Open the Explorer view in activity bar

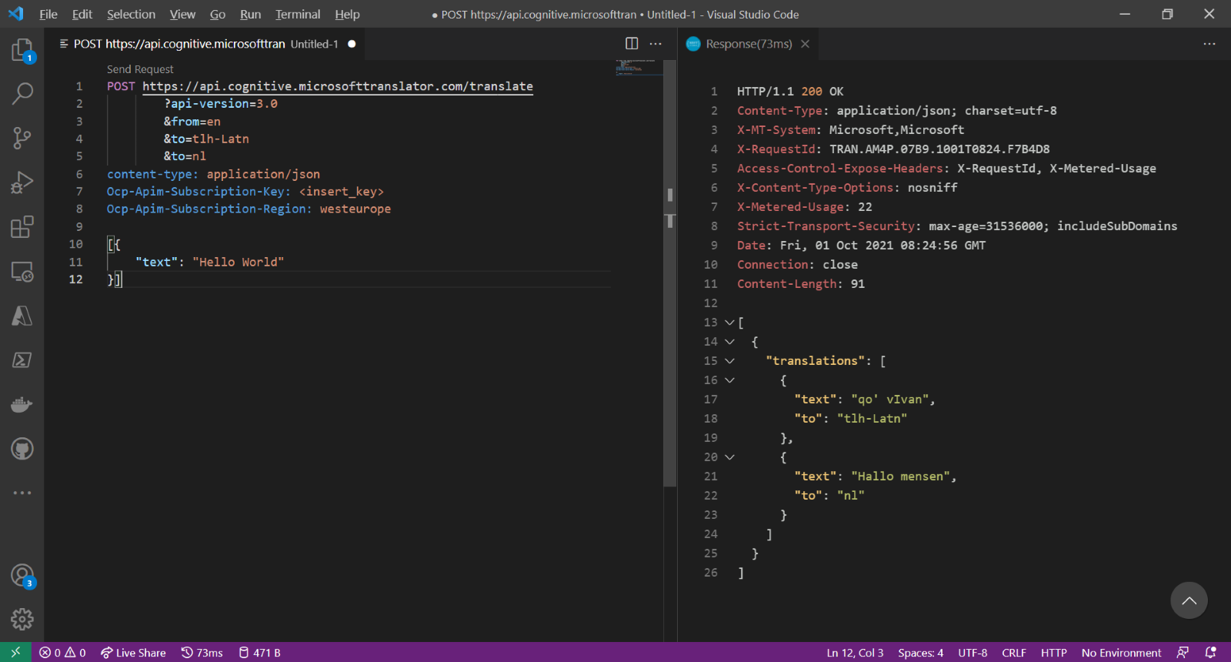(x=22, y=51)
